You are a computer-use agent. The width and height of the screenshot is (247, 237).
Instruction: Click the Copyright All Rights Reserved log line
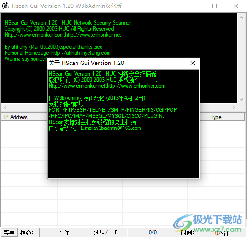coord(59,29)
